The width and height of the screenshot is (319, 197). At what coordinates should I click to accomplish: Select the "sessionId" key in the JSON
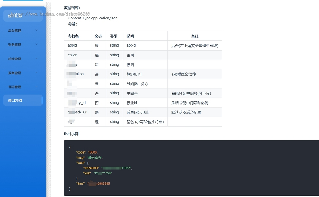tap(91, 168)
